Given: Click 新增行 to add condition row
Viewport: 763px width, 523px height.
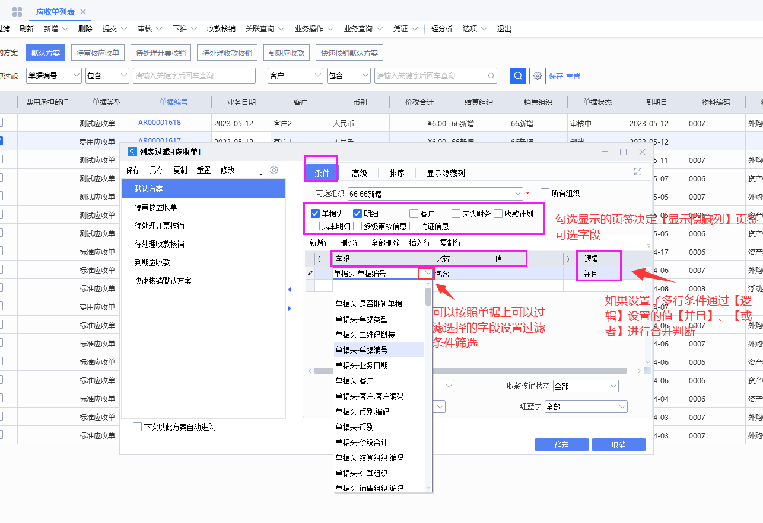Looking at the screenshot, I should (320, 243).
